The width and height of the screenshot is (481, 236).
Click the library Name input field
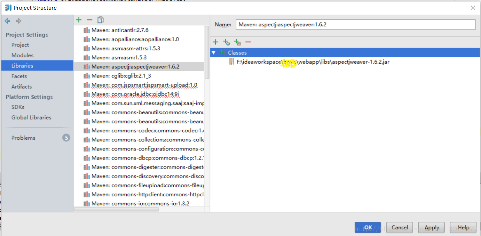(x=355, y=24)
